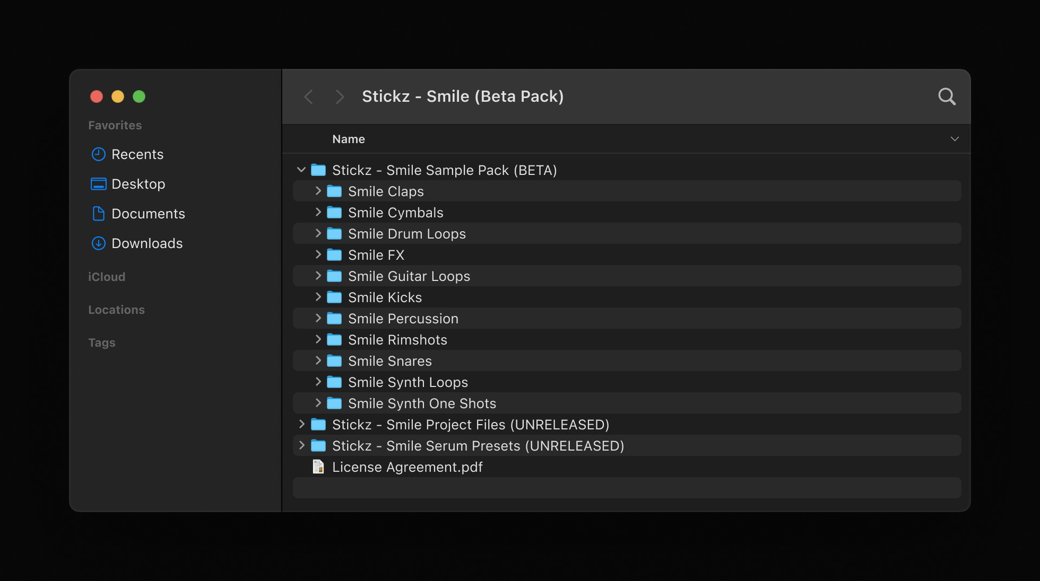Expand the Smile Serum Presets (UNRELEASED) folder
Viewport: 1040px width, 581px height.
(x=302, y=445)
